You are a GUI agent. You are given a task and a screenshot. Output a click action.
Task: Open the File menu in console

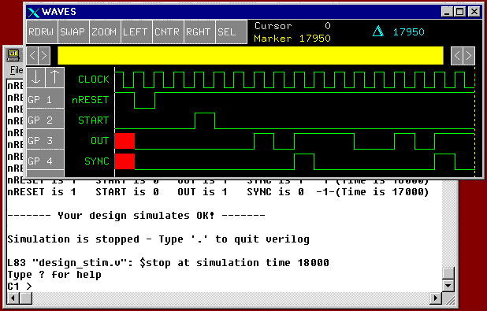pos(17,70)
